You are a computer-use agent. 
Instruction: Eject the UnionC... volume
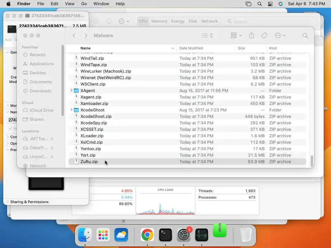pyautogui.click(x=52, y=157)
